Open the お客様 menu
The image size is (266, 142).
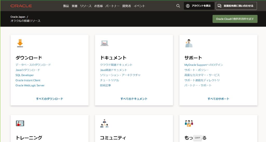99,6
